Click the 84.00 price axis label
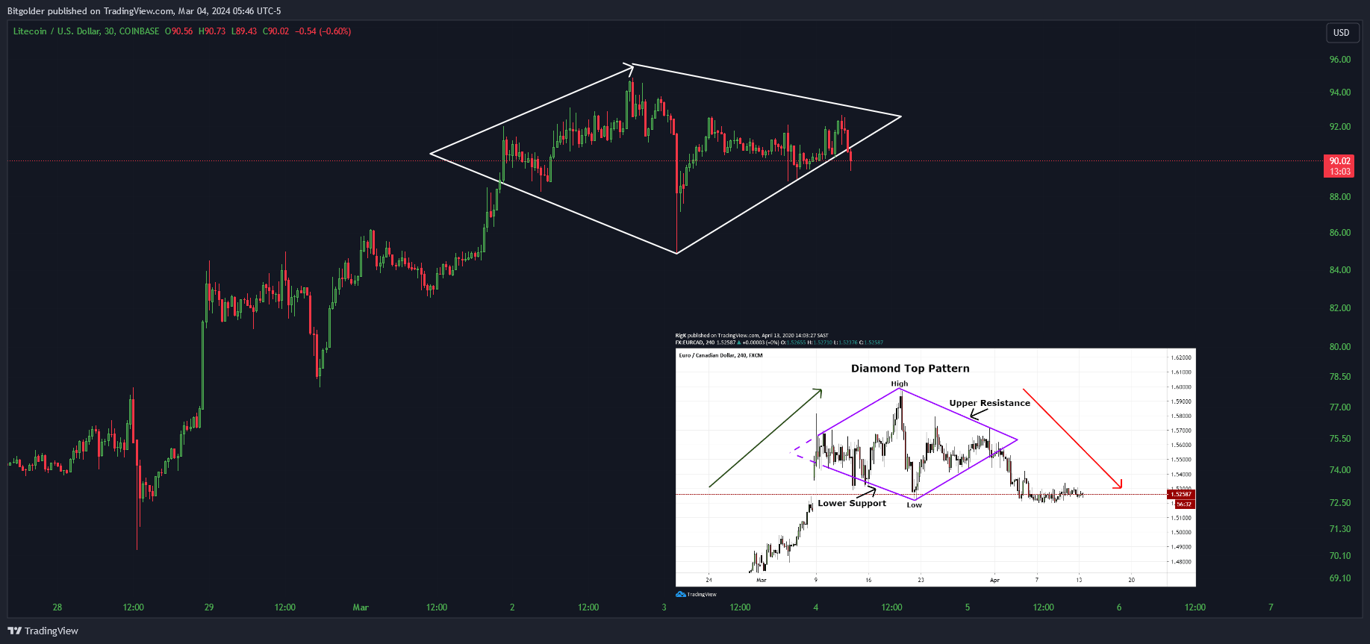The image size is (1370, 644). pyautogui.click(x=1340, y=270)
